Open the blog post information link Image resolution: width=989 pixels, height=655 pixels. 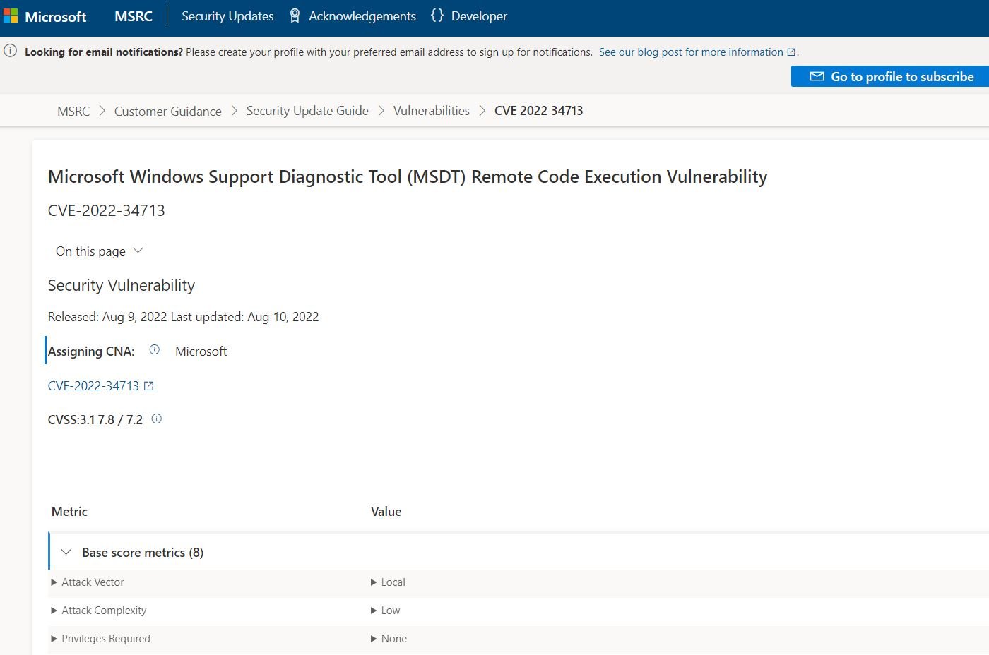(x=691, y=52)
